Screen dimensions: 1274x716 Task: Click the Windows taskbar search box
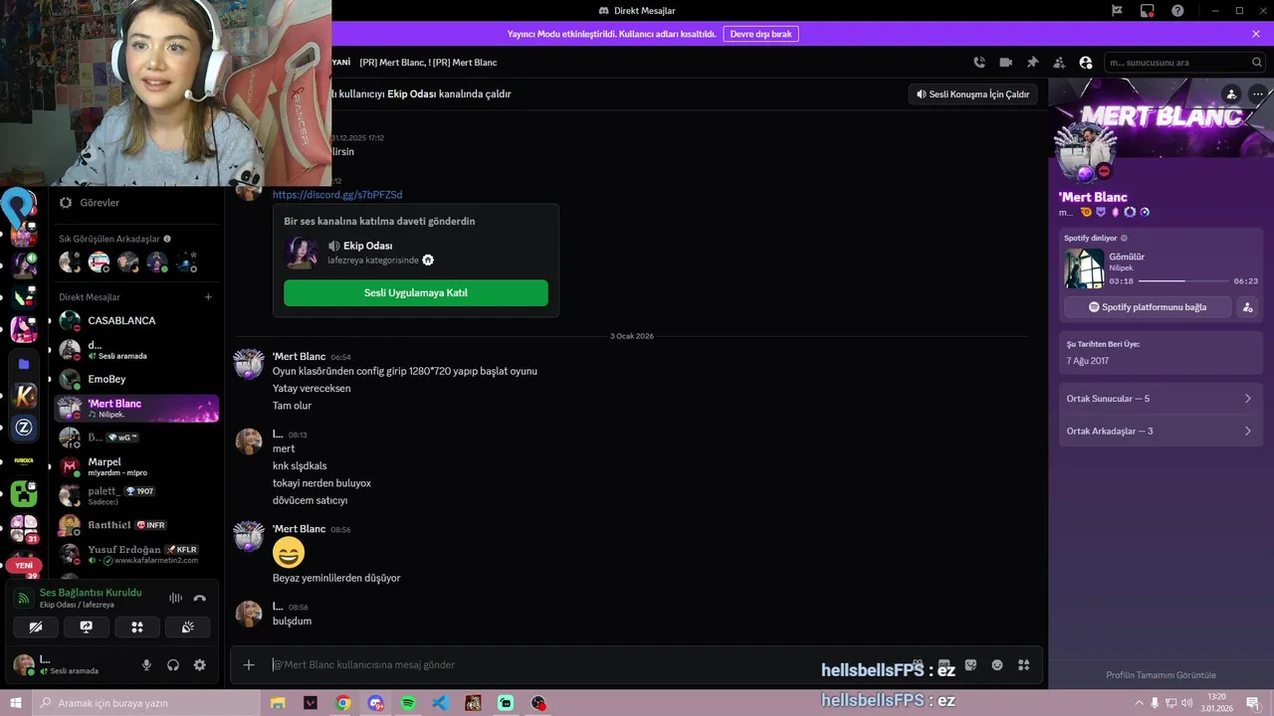[144, 703]
